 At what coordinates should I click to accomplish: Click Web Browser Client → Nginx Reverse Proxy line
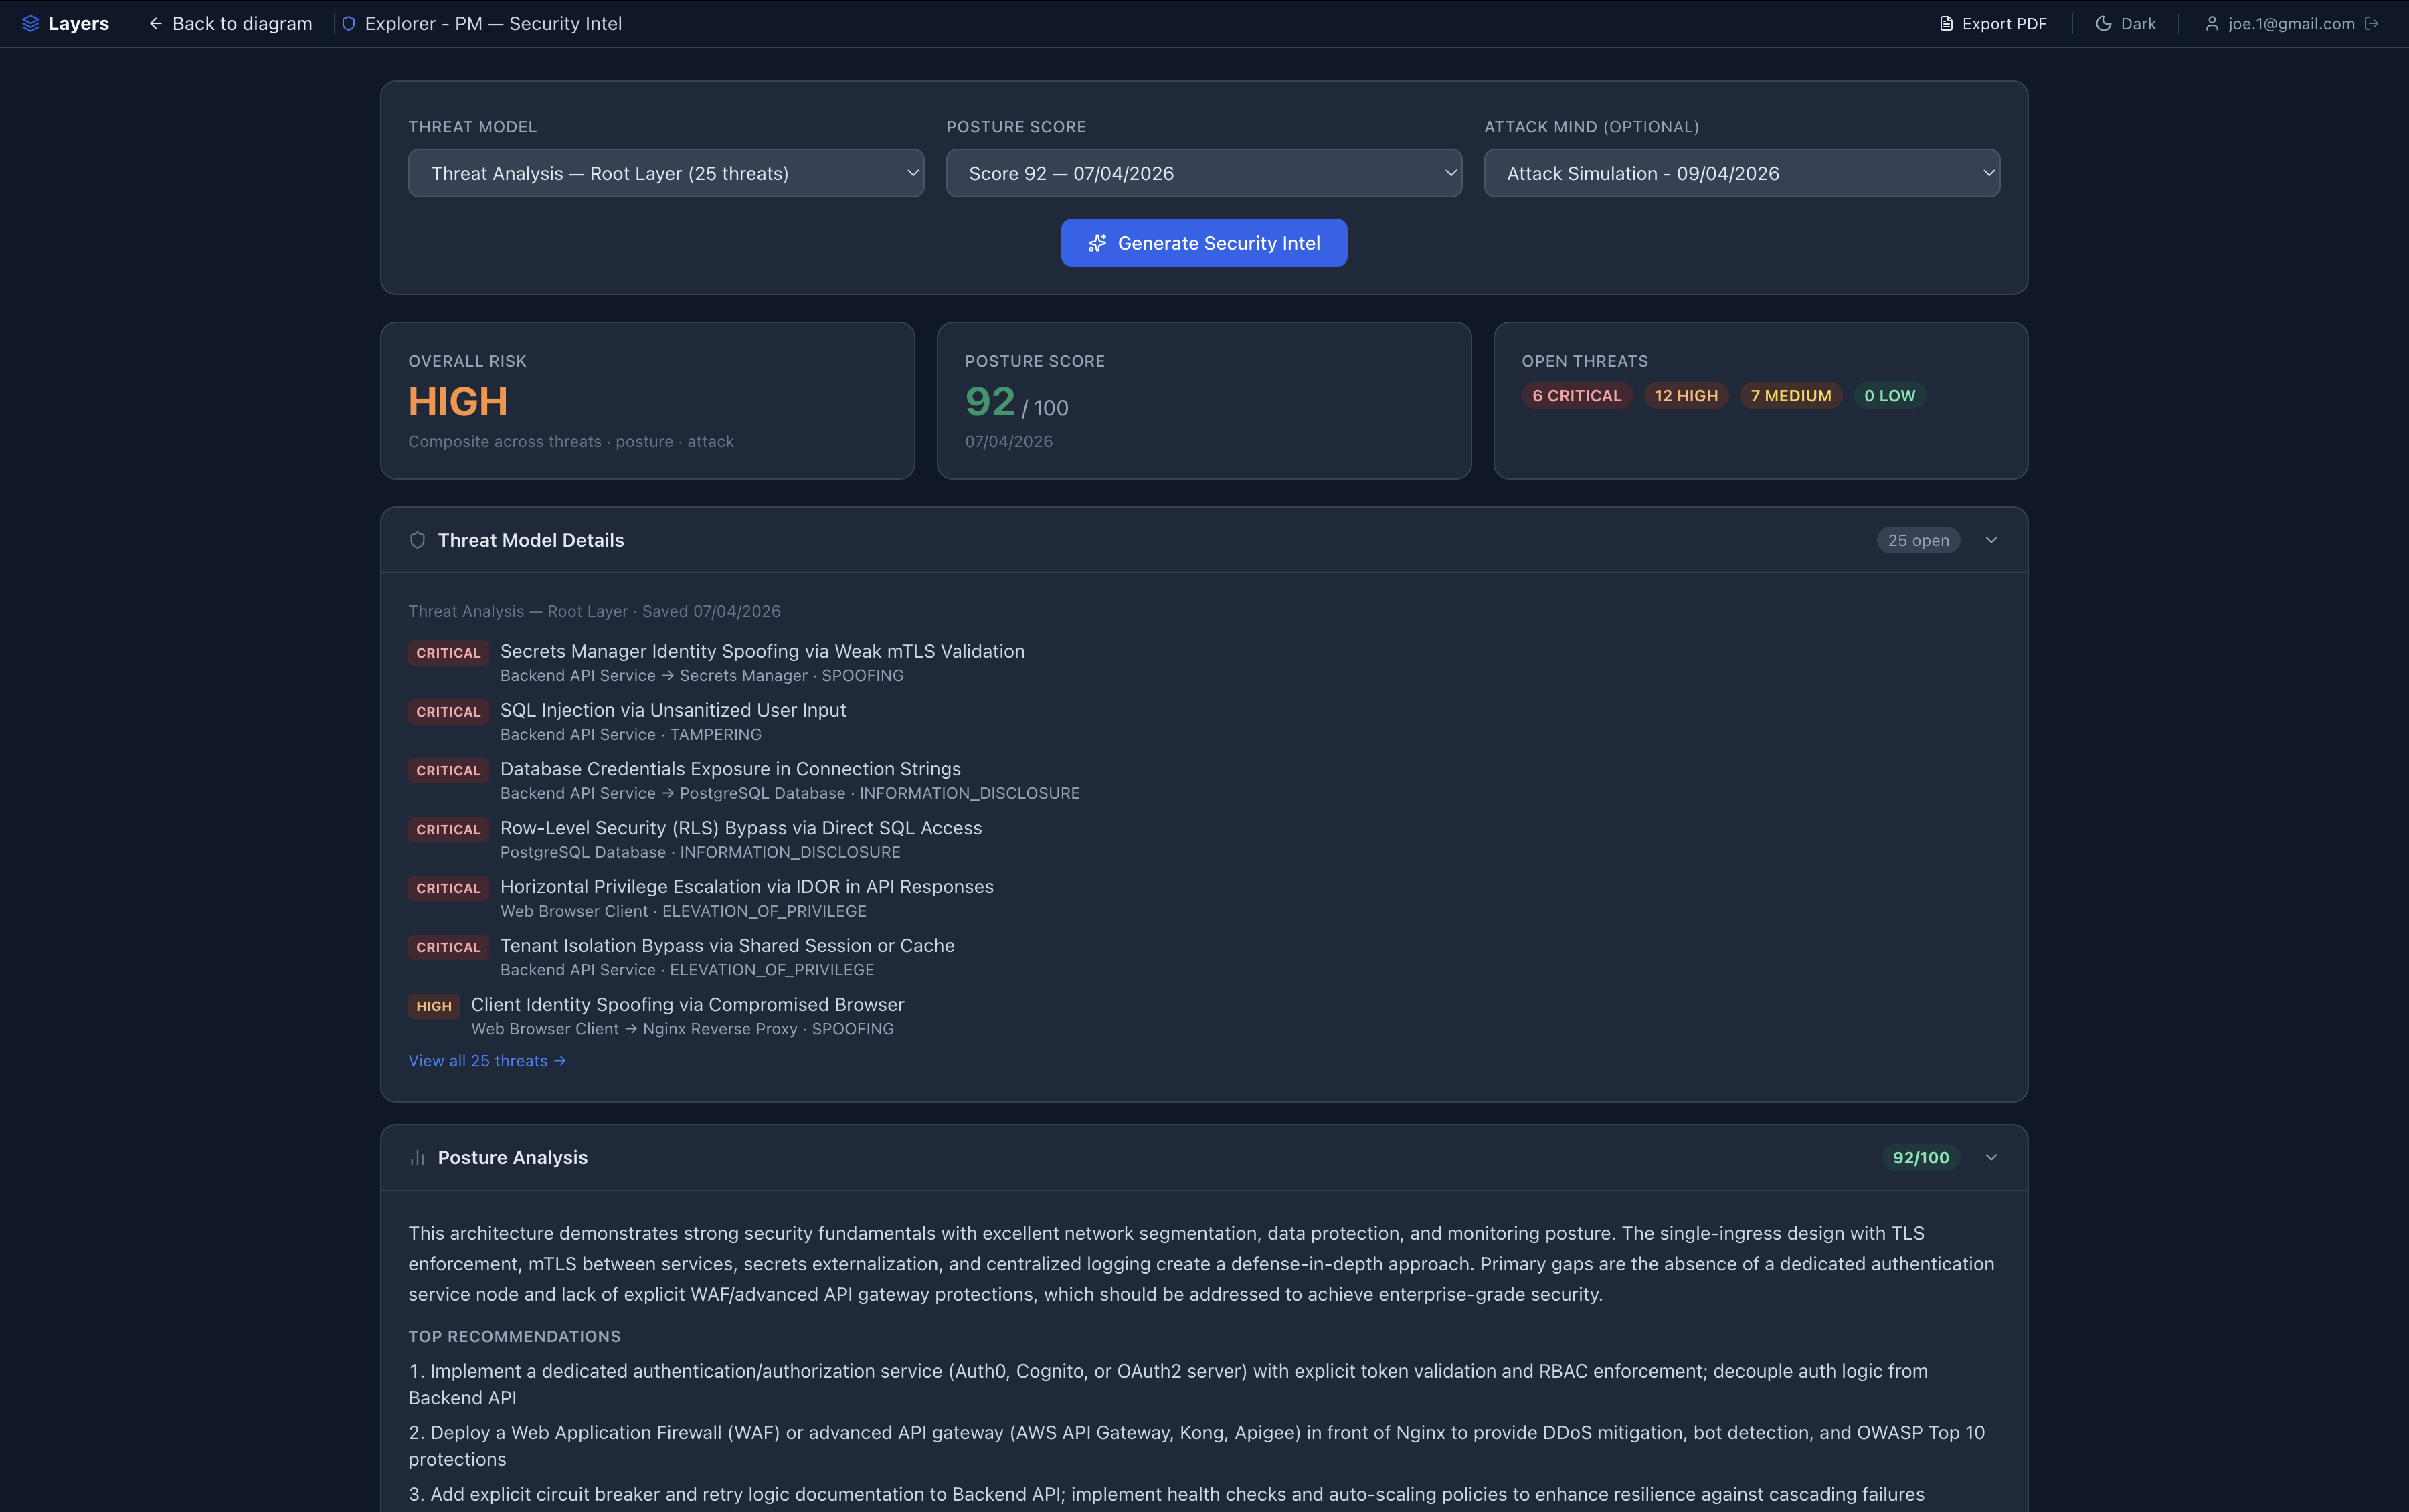682,1029
